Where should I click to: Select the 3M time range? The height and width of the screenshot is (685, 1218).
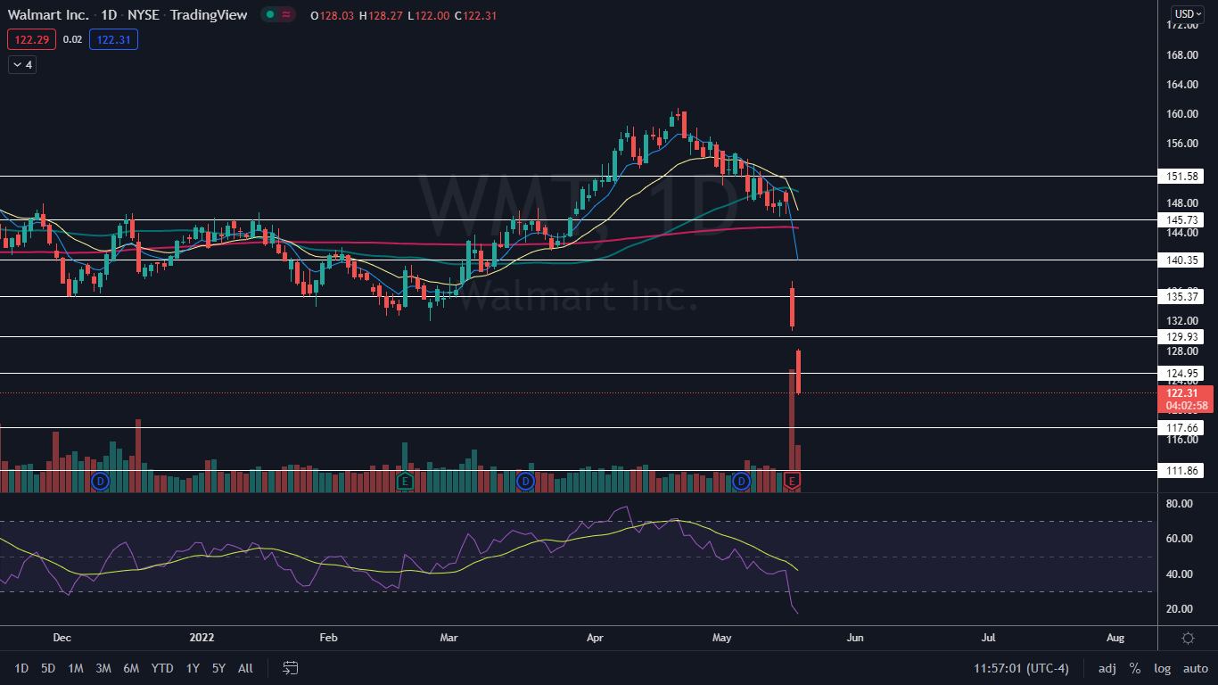[103, 668]
